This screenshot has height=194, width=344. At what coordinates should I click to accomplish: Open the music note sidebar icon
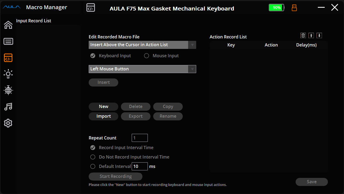click(x=8, y=107)
